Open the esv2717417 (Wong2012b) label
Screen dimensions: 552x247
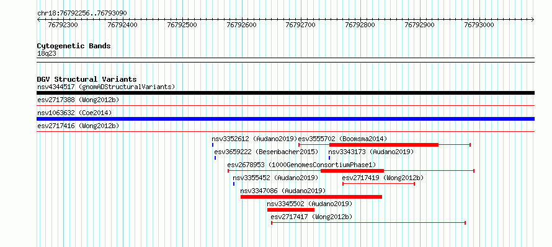[311, 217]
